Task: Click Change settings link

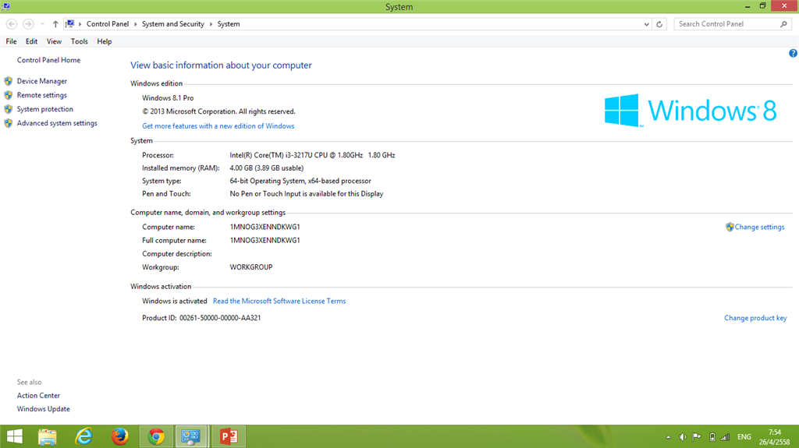Action: click(759, 227)
